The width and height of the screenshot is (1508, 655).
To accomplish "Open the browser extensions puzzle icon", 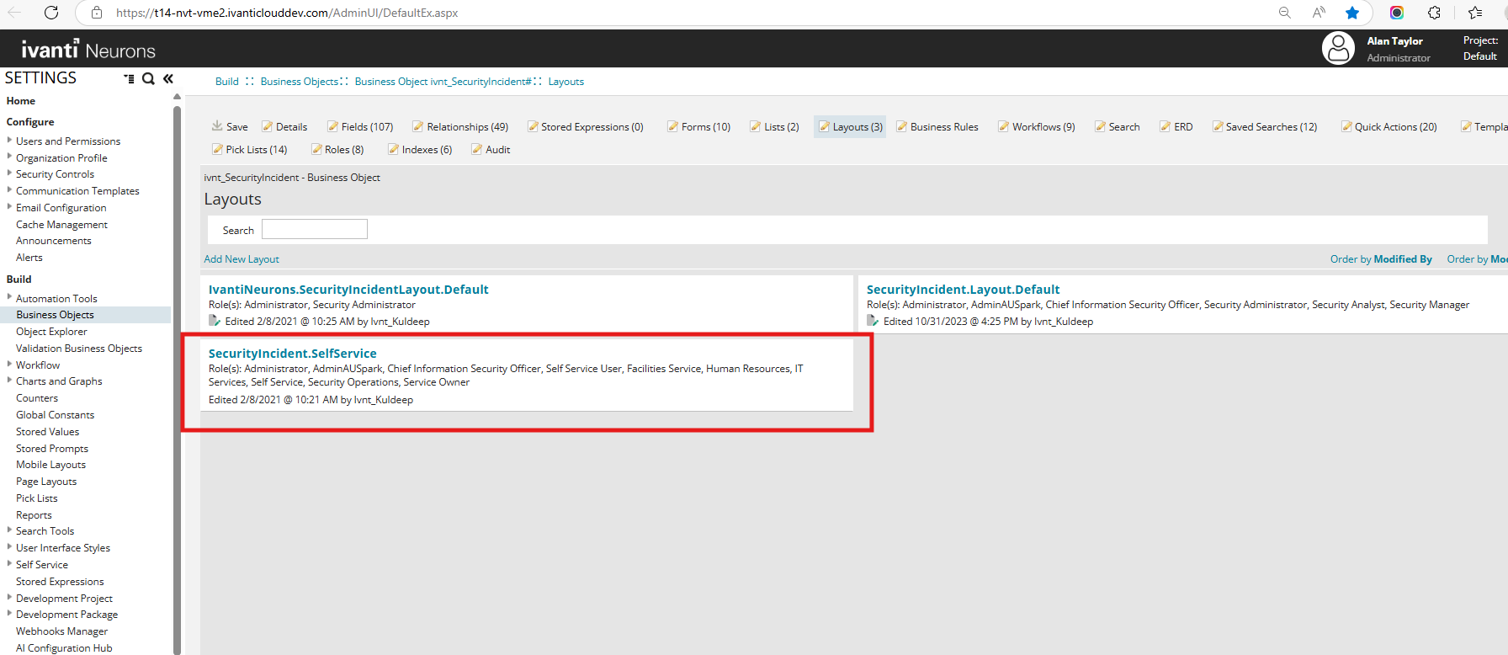I will click(1434, 13).
